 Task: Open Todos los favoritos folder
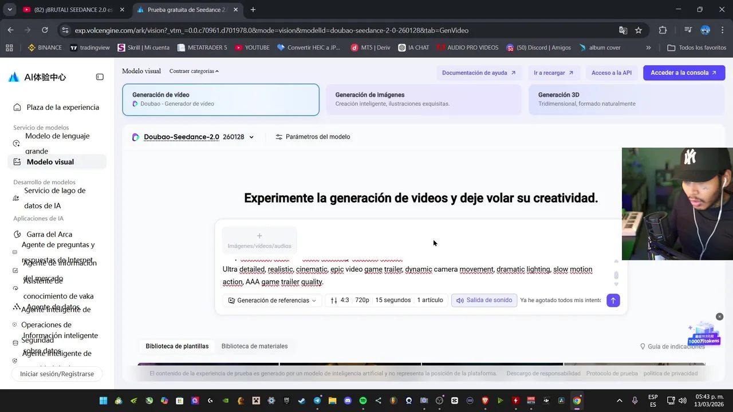[x=697, y=47]
